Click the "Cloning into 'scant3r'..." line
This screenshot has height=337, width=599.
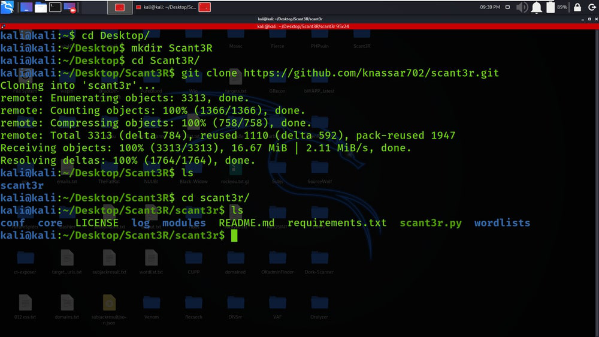78,86
